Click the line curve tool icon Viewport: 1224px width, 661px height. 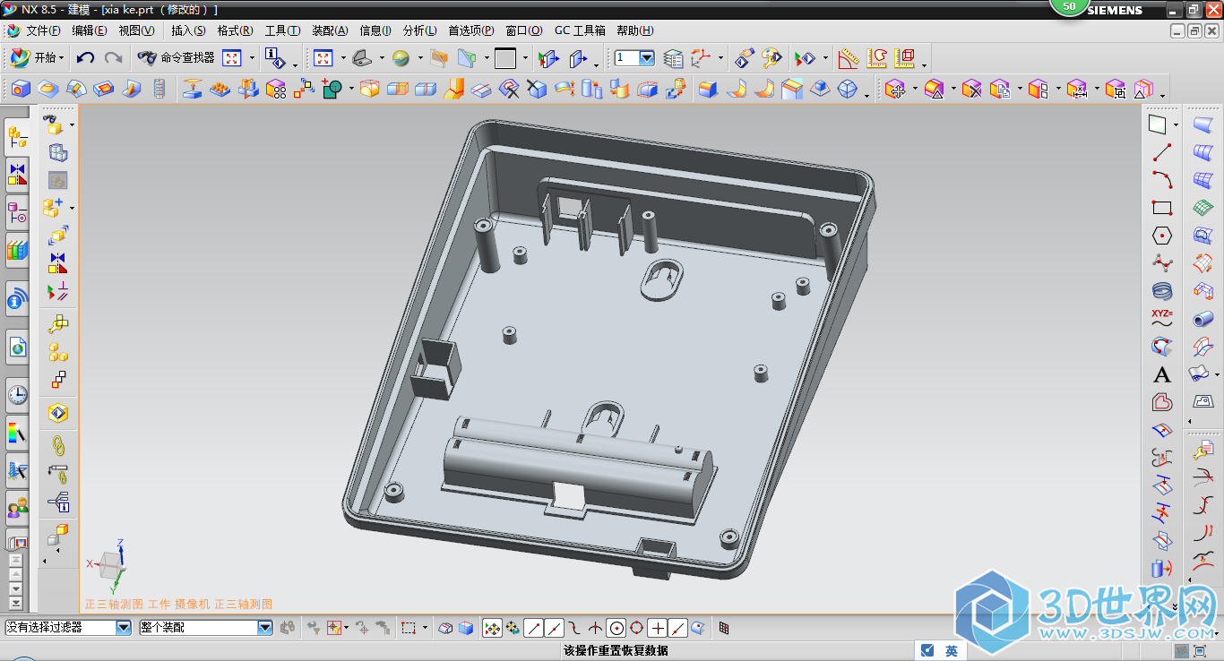pyautogui.click(x=1162, y=152)
